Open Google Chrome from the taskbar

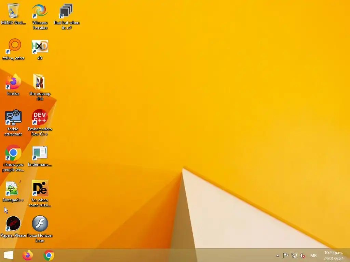[x=49, y=255]
